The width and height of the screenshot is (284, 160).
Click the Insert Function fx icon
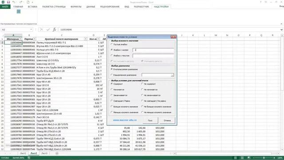pyautogui.click(x=54, y=29)
